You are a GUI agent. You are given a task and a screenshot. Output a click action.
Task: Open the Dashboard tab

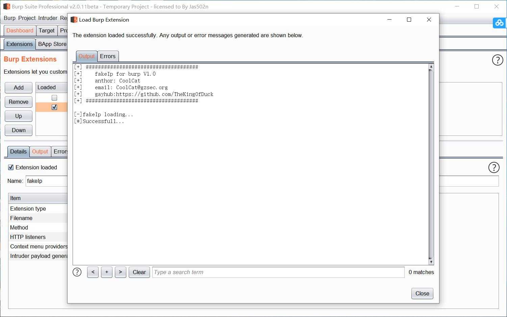(x=20, y=30)
